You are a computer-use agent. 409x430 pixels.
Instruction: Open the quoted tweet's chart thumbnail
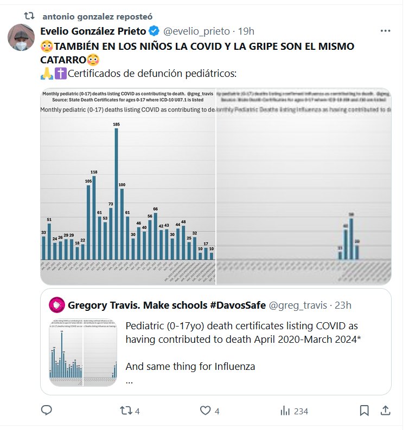click(82, 352)
